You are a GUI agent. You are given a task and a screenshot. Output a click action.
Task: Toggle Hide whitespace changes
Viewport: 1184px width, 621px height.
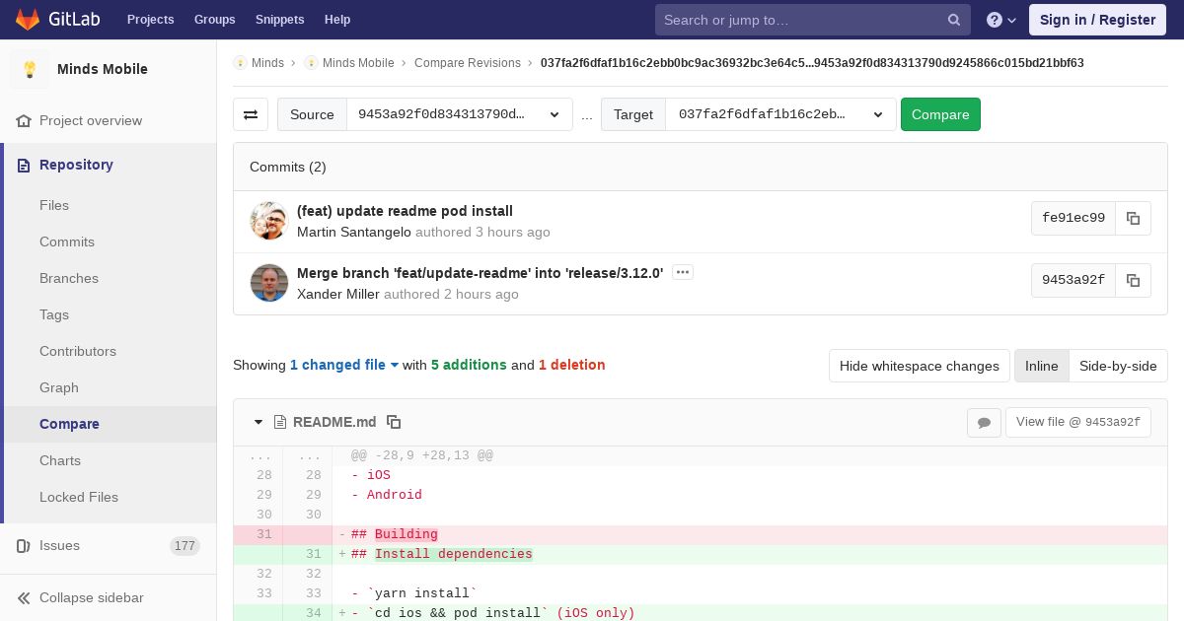coord(920,366)
